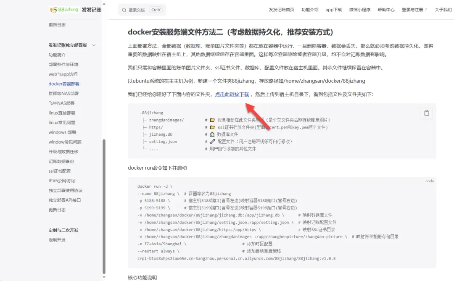Go to 部署条件与环境 in the sidebar
Viewport: 454px width, 281px height.
tap(63, 65)
